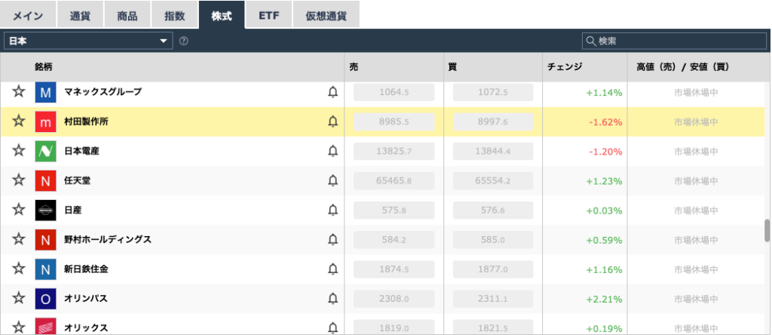This screenshot has width=772, height=335.
Task: Click the 1874.5 sell price of 新日鉄住金
Action: [x=394, y=269]
